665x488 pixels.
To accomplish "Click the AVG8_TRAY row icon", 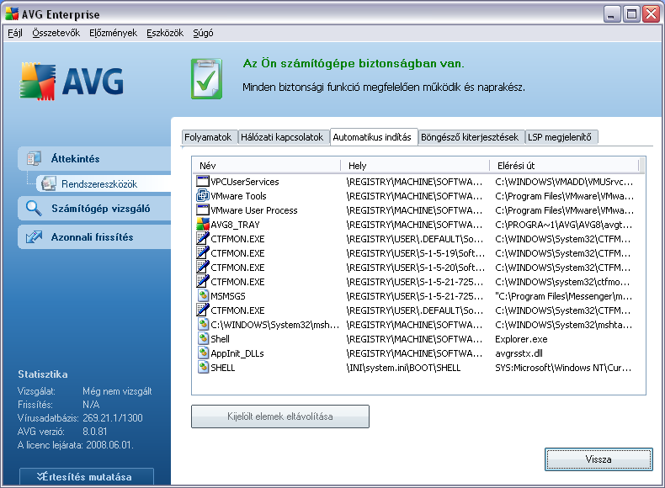I will click(203, 225).
